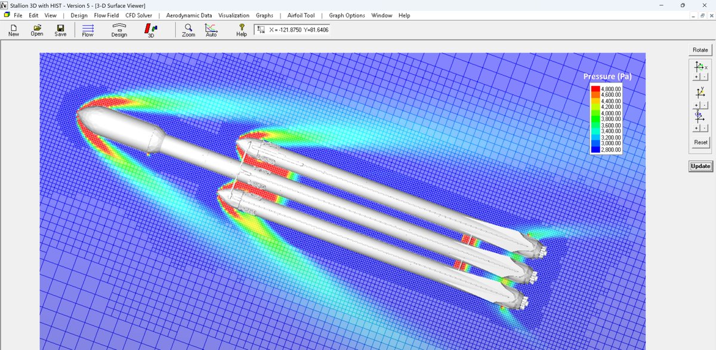Open the Airfoil Tool menu
The image size is (716, 350).
pos(301,15)
